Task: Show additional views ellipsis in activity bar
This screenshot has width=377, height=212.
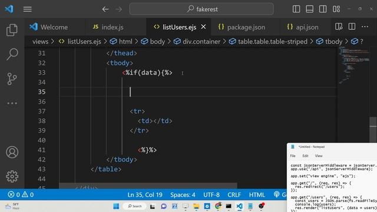Action: point(12,104)
